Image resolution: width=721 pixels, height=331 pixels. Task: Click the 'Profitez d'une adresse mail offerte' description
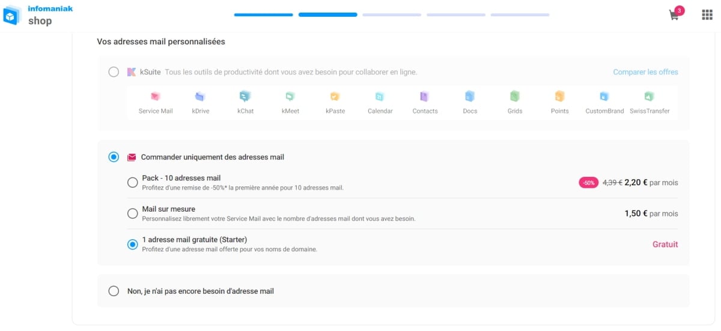(x=230, y=249)
